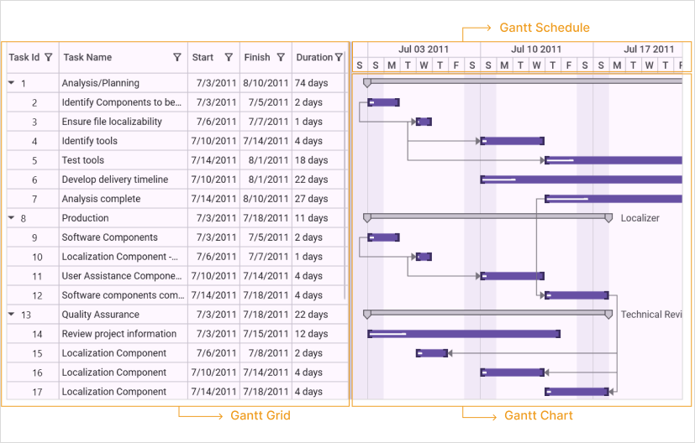This screenshot has width=695, height=443.
Task: Select the User Assistance Component taskbar
Action: click(x=513, y=276)
